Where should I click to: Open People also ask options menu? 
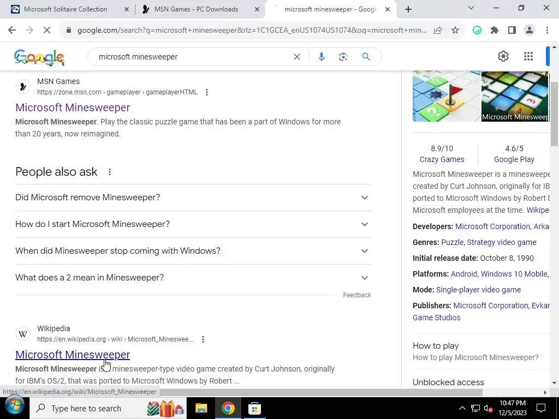110,172
